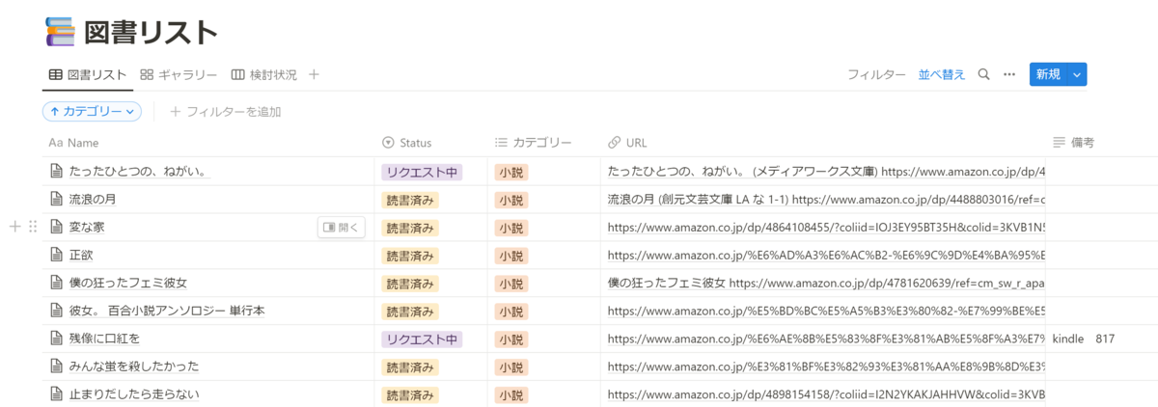
Task: Click the search magnifier icon
Action: point(983,74)
